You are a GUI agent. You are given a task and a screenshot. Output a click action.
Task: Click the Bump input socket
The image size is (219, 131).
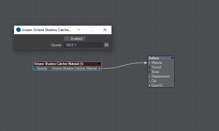(149, 72)
